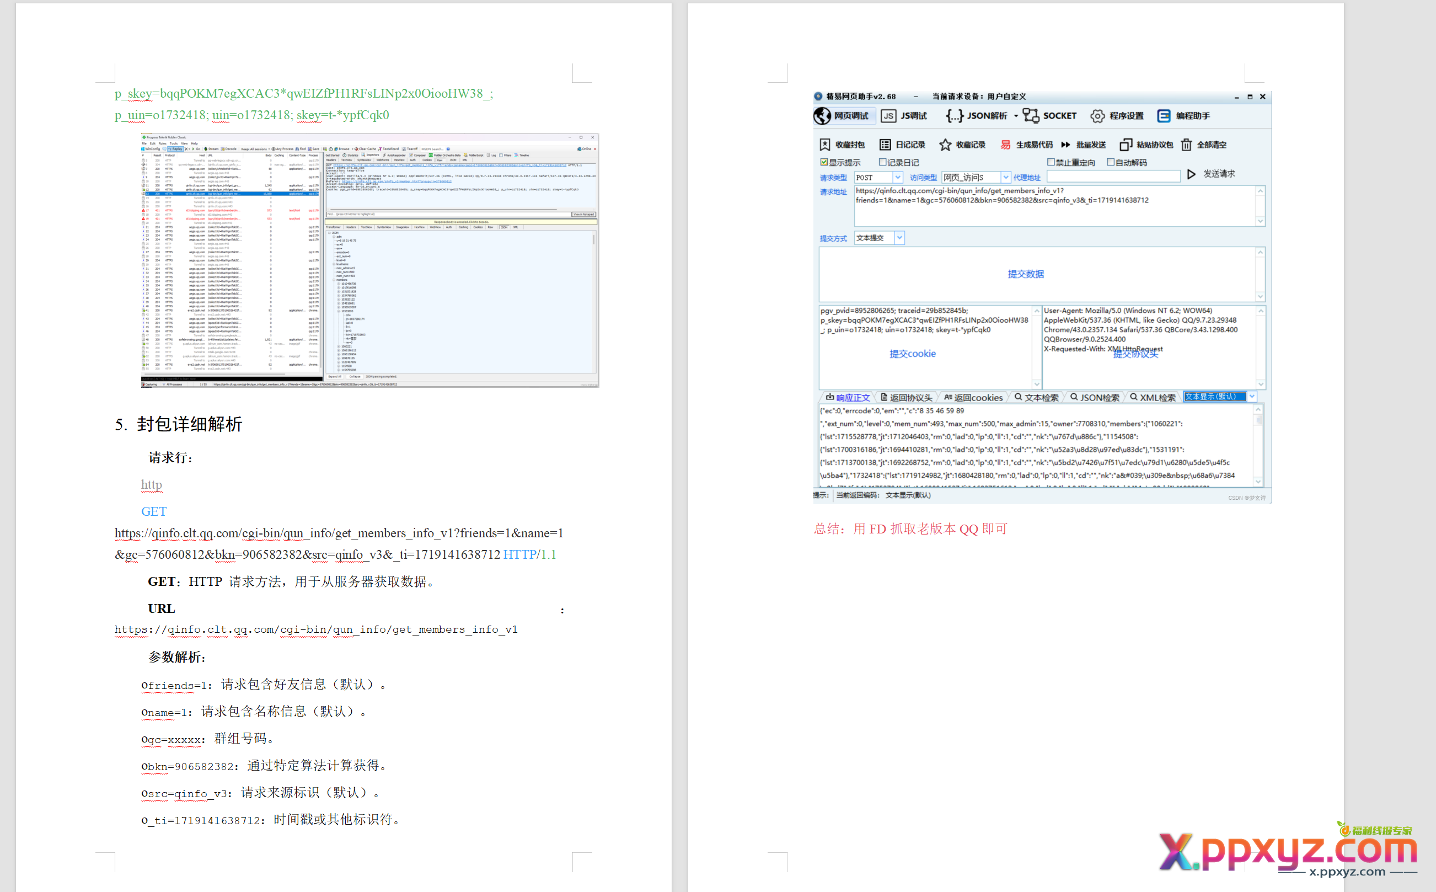1436x892 pixels.
Task: Select the XML检索 tab
Action: 1153,397
